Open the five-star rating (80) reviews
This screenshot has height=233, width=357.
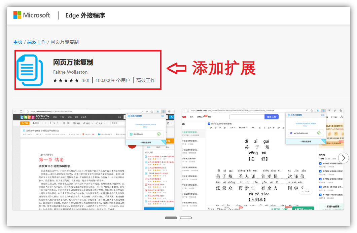(x=71, y=80)
